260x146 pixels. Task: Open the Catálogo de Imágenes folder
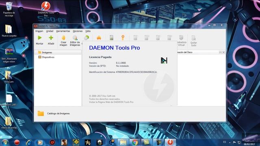[41, 114]
